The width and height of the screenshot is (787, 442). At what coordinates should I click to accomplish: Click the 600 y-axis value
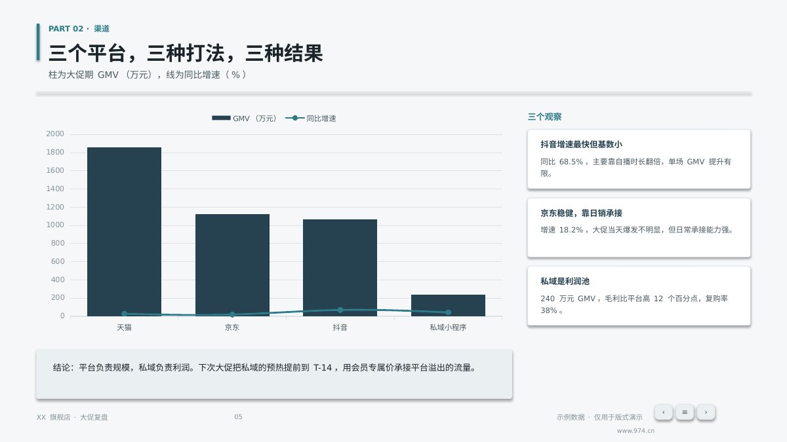pyautogui.click(x=58, y=261)
